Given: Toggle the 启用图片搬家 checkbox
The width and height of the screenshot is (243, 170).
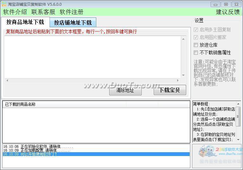Looking at the screenshot, I should point(196,37).
